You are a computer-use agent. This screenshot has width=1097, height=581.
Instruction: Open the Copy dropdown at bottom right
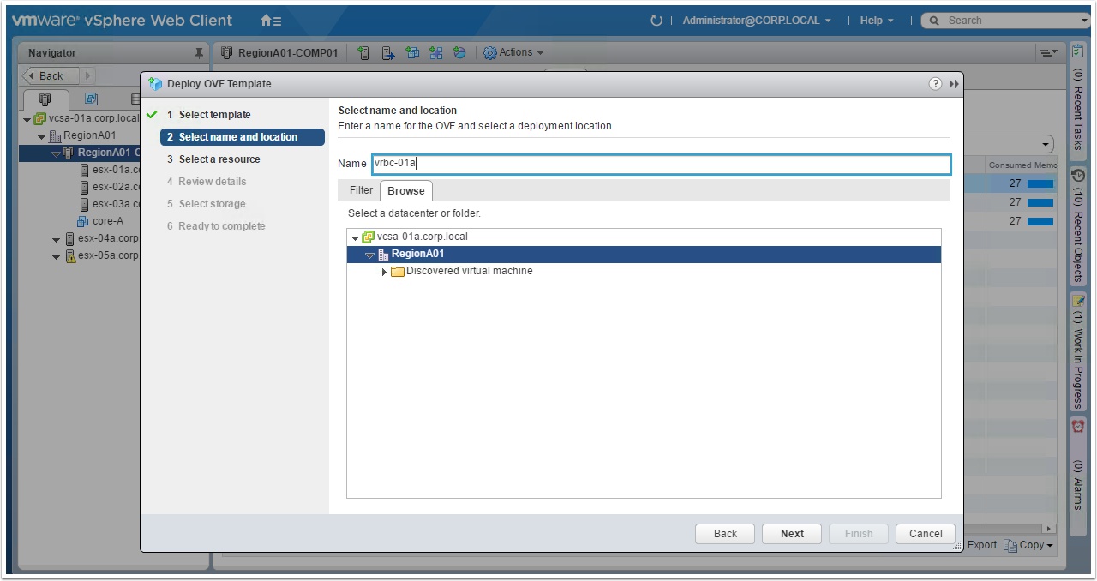click(1028, 545)
